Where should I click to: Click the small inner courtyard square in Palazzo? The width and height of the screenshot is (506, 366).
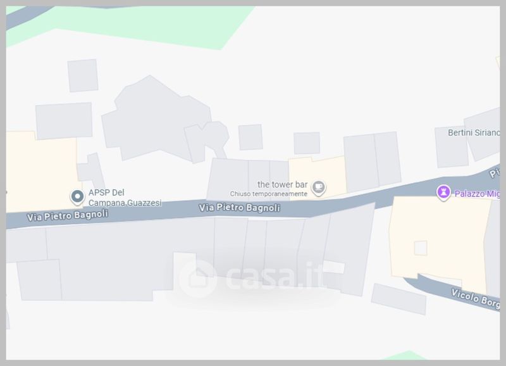pyautogui.click(x=421, y=248)
